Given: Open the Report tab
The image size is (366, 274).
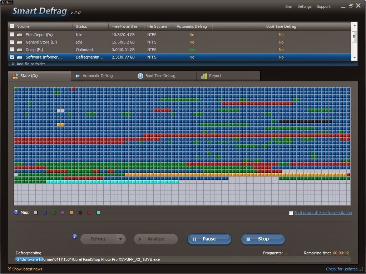Looking at the screenshot, I should 228,76.
